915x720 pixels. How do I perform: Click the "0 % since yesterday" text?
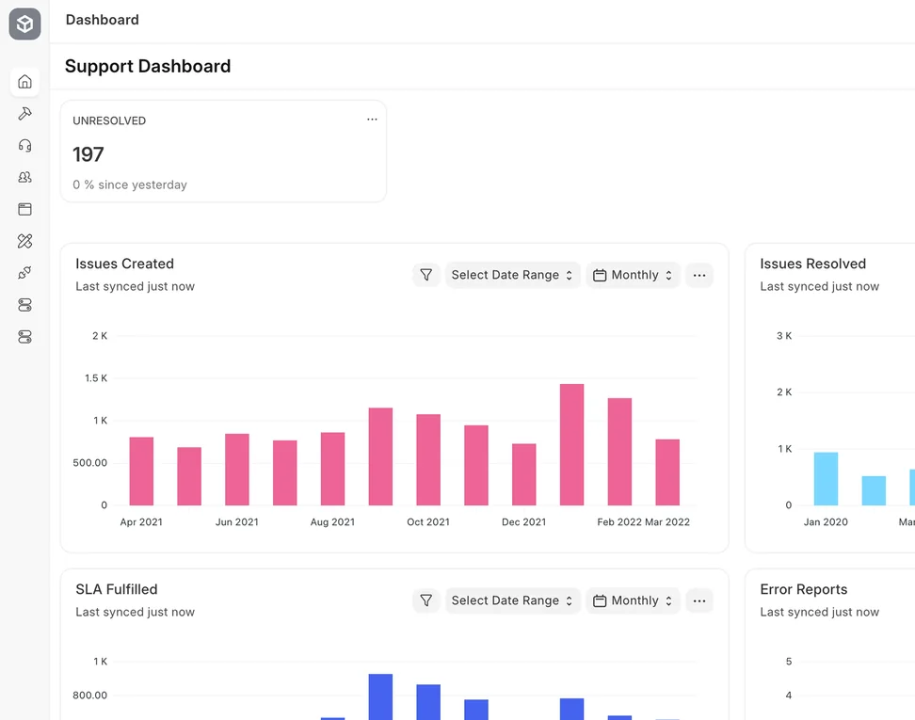coord(130,185)
